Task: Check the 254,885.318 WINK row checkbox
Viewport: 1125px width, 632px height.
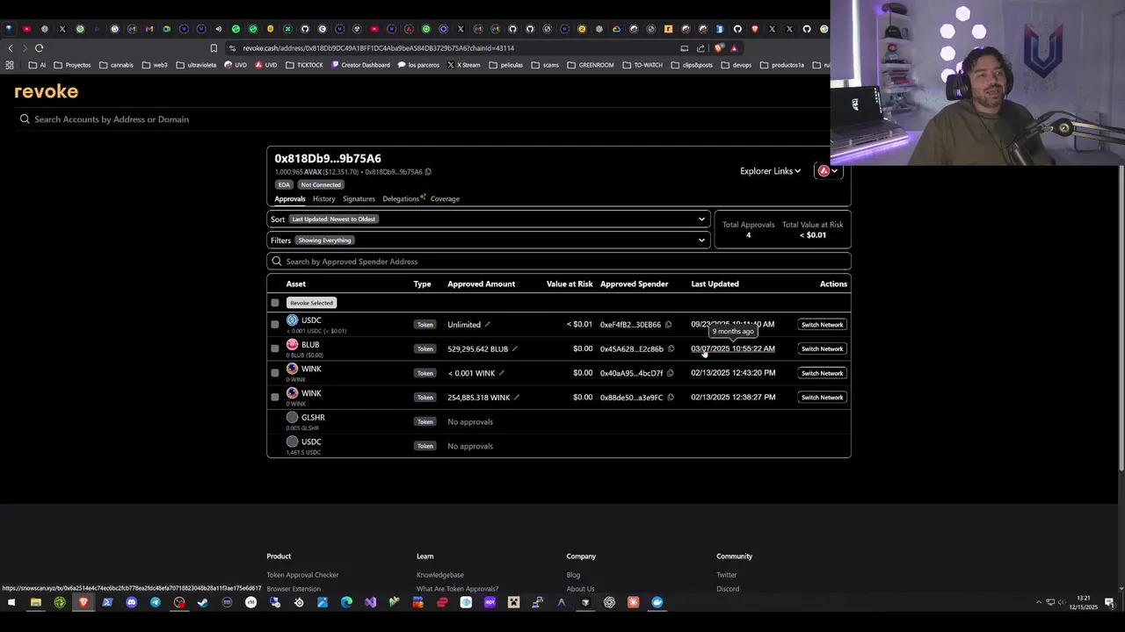Action: coord(275,398)
